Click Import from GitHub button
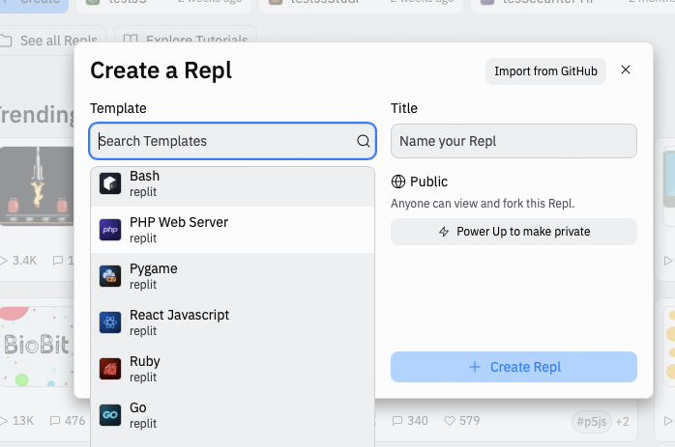Image resolution: width=675 pixels, height=447 pixels. pyautogui.click(x=545, y=71)
